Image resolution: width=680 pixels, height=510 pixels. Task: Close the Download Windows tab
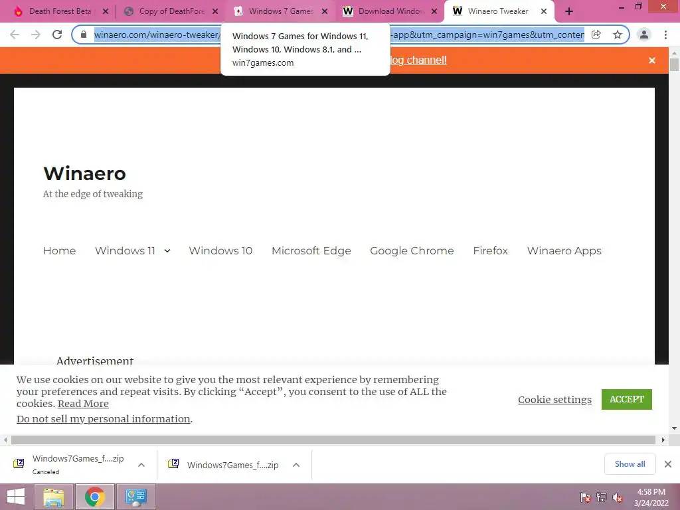pos(434,12)
